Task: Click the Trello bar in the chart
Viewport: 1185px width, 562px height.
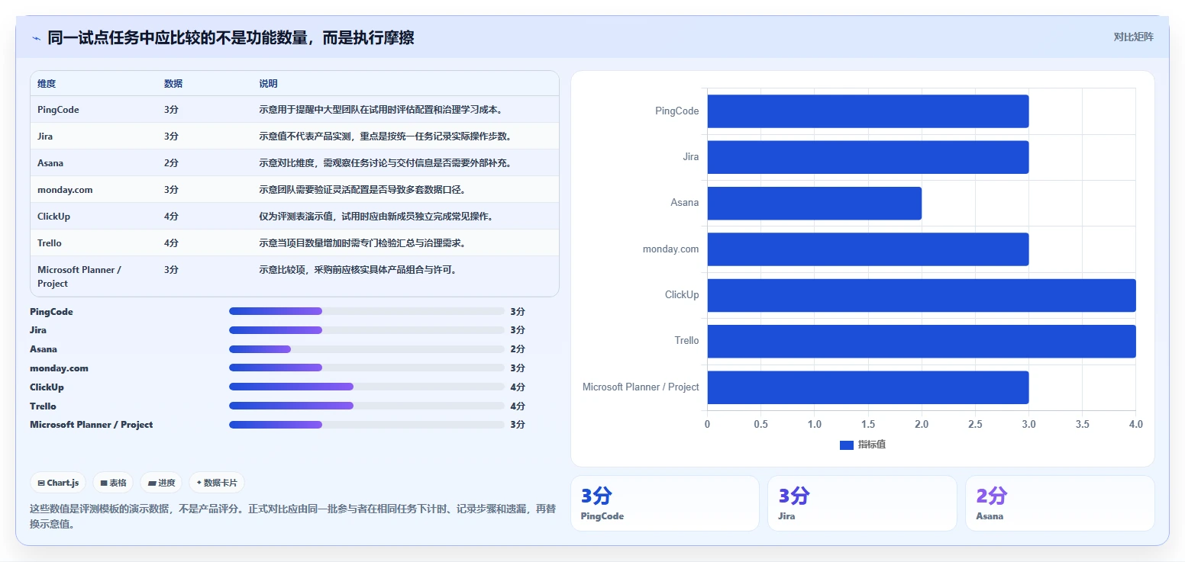Action: (x=922, y=341)
